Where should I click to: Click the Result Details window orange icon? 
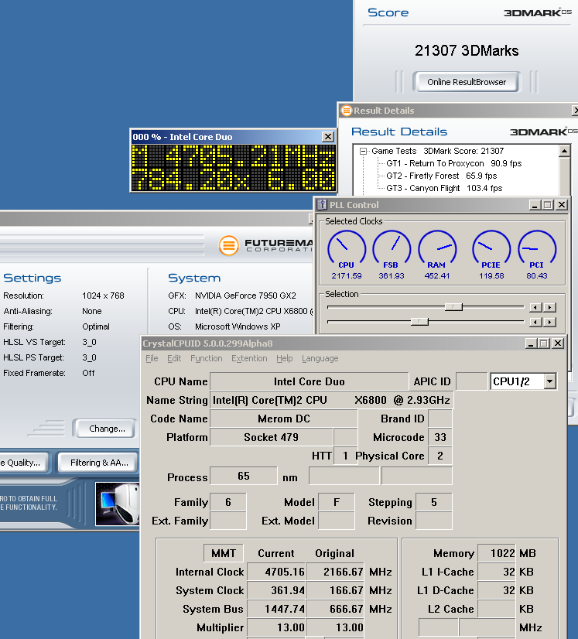(x=347, y=111)
